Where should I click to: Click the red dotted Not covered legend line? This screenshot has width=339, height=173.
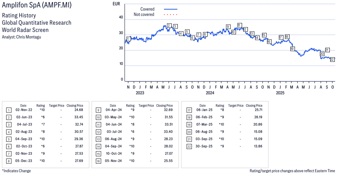point(170,15)
